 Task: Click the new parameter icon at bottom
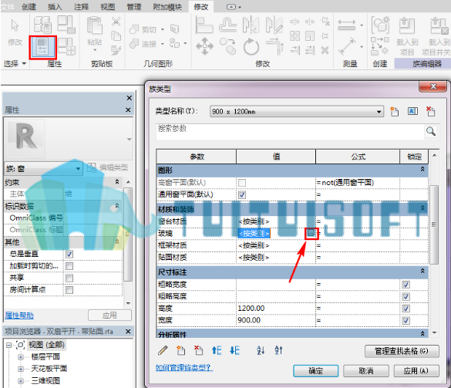[x=180, y=350]
